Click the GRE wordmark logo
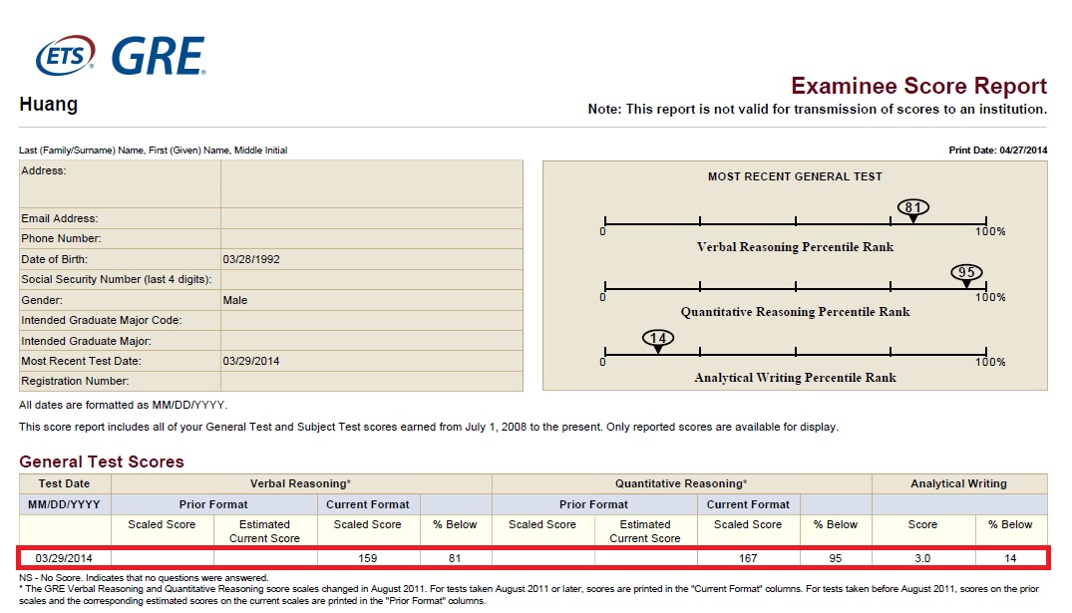This screenshot has width=1072, height=613. [158, 56]
